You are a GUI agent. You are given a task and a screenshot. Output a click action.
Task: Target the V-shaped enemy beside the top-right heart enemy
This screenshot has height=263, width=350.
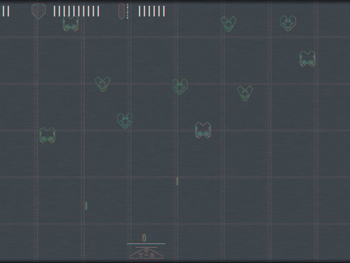229,24
